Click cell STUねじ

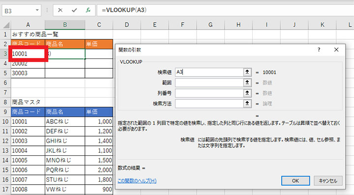[x=65, y=180]
